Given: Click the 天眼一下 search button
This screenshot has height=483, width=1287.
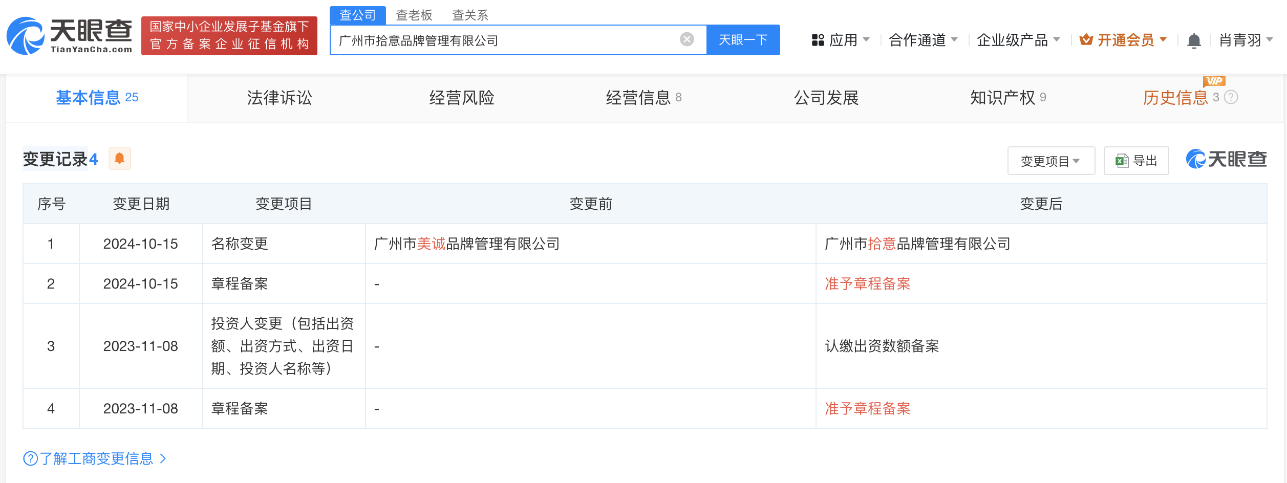Looking at the screenshot, I should tap(743, 40).
